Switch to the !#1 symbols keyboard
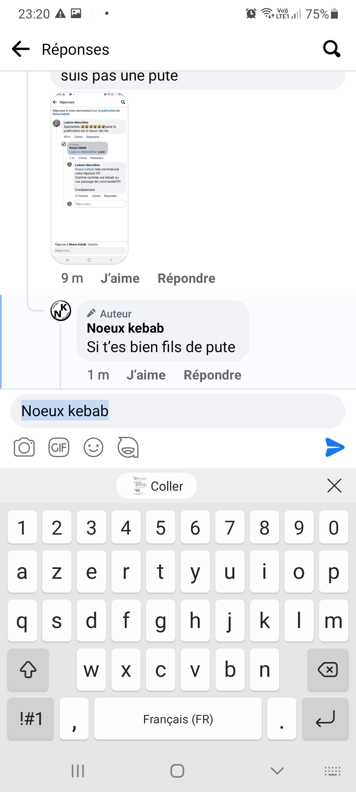The height and width of the screenshot is (792, 356). pyautogui.click(x=31, y=718)
